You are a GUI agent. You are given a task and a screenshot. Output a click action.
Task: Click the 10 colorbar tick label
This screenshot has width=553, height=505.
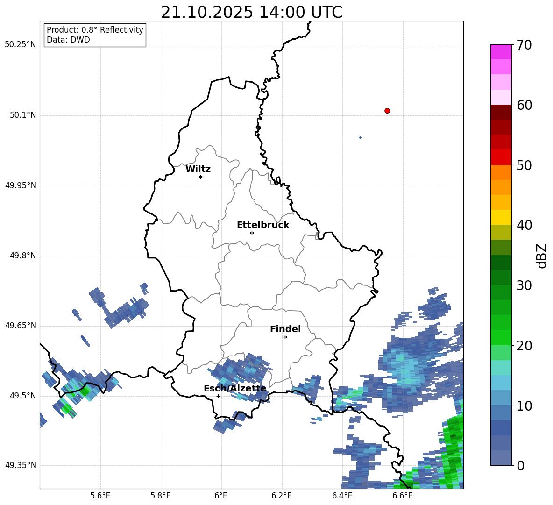tap(524, 405)
